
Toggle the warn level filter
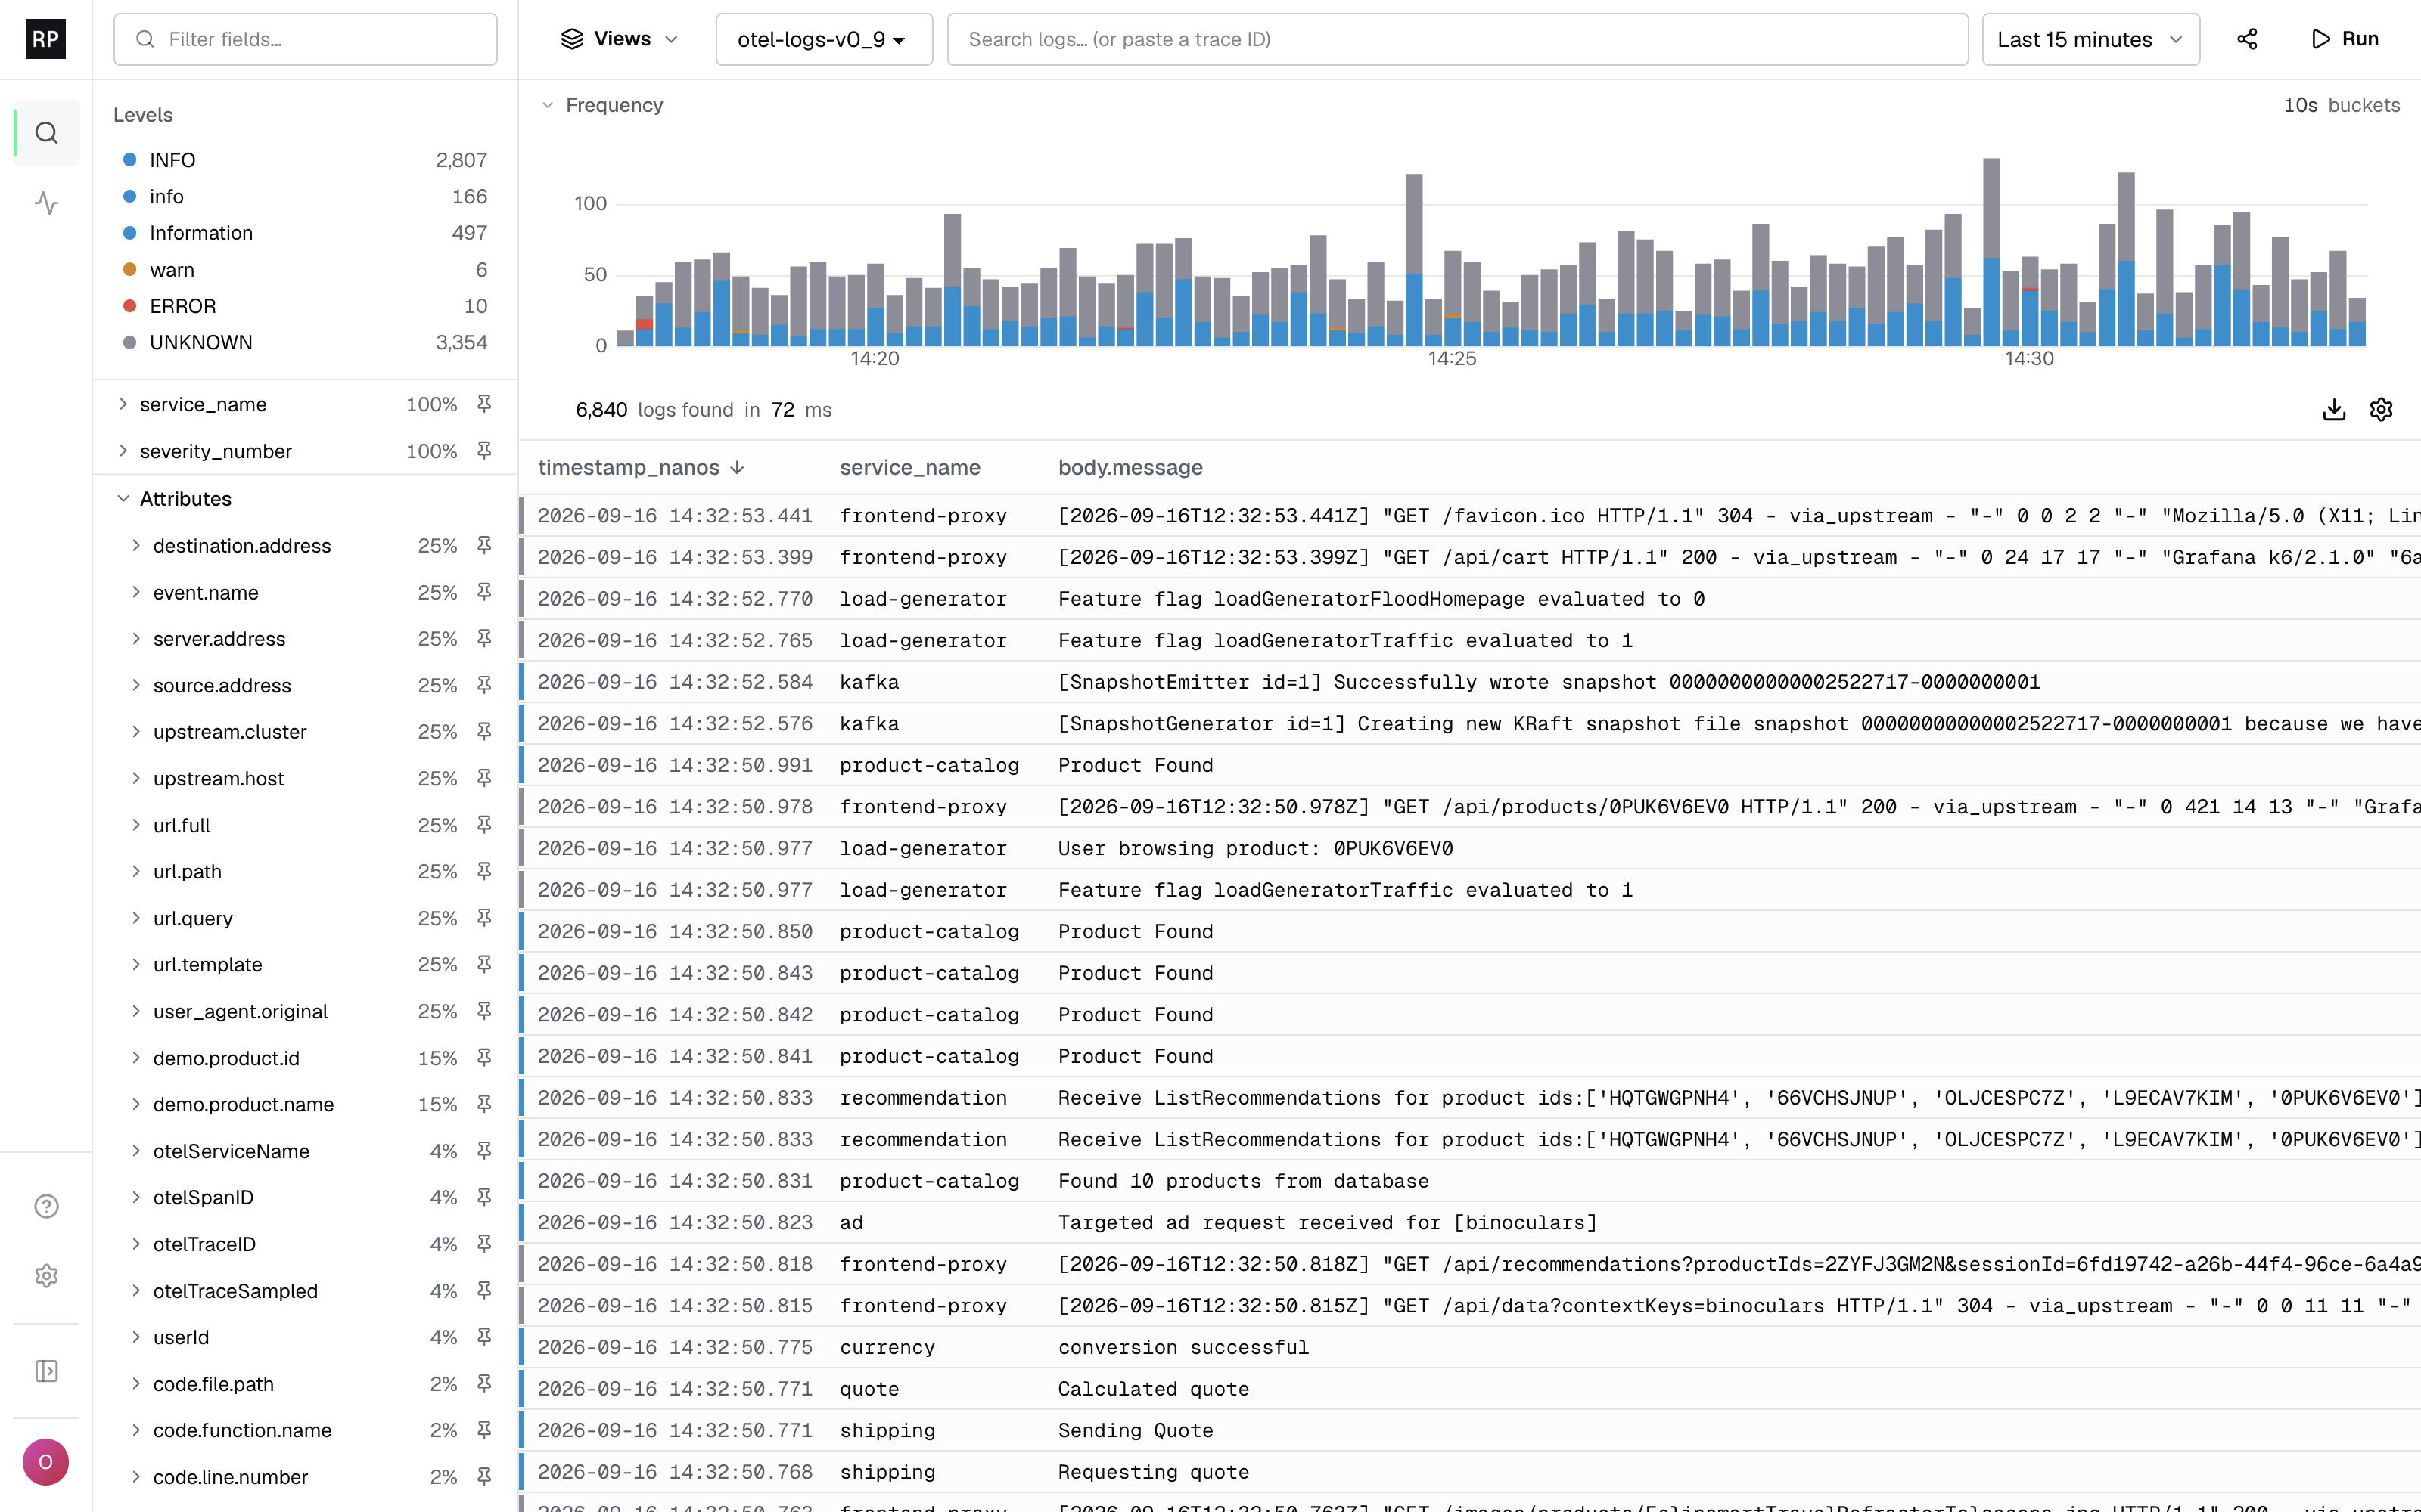point(305,270)
